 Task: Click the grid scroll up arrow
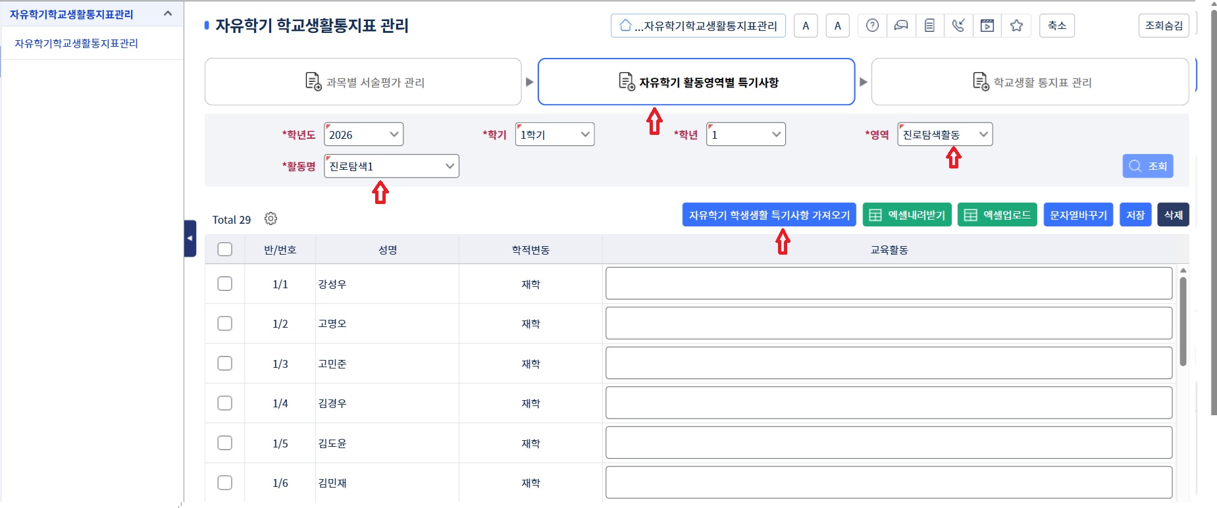click(x=1183, y=270)
